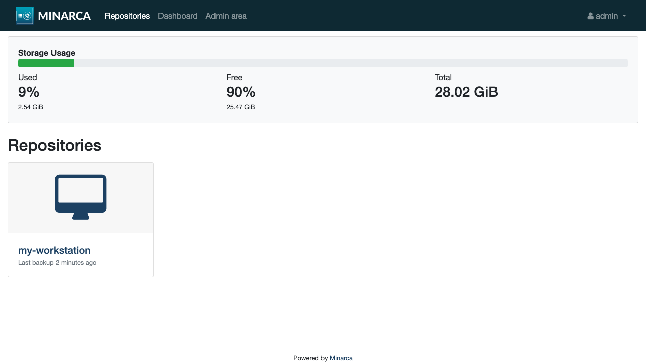Go to the Dashboard page
Viewport: 646px width, 363px height.
pyautogui.click(x=178, y=16)
